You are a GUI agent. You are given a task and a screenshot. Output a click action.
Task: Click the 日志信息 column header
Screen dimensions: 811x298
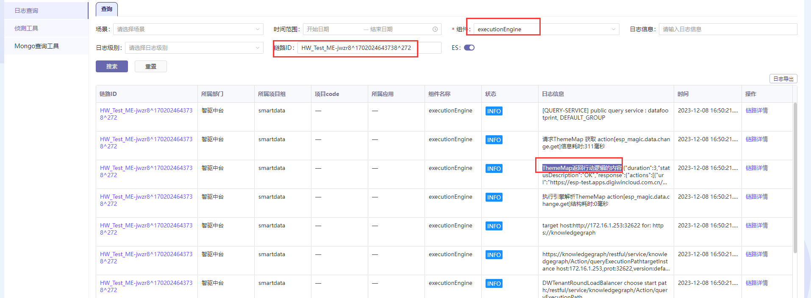[x=553, y=94]
